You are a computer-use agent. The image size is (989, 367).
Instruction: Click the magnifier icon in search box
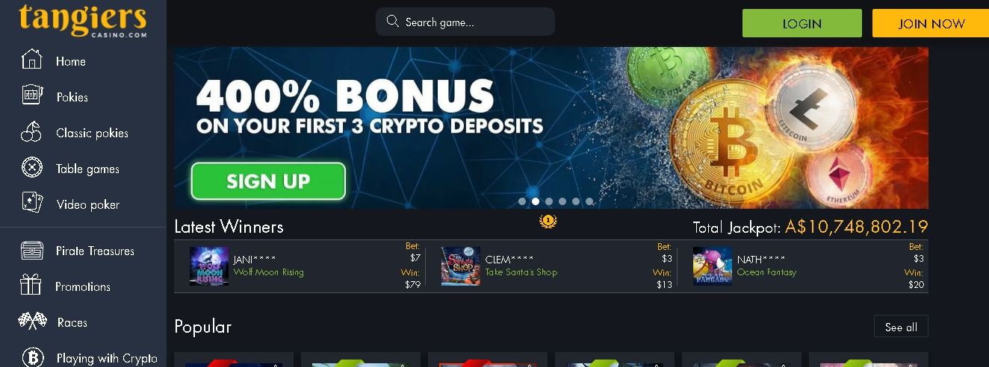(x=392, y=22)
